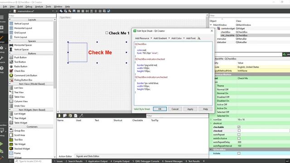Click Paste action icon in Action Editor
This screenshot has height=163, width=290.
tap(70, 116)
